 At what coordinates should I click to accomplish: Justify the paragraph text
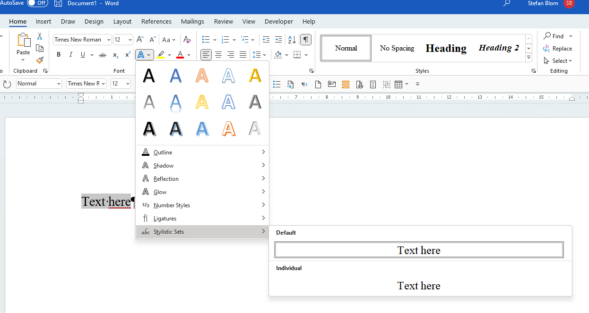[x=243, y=55]
